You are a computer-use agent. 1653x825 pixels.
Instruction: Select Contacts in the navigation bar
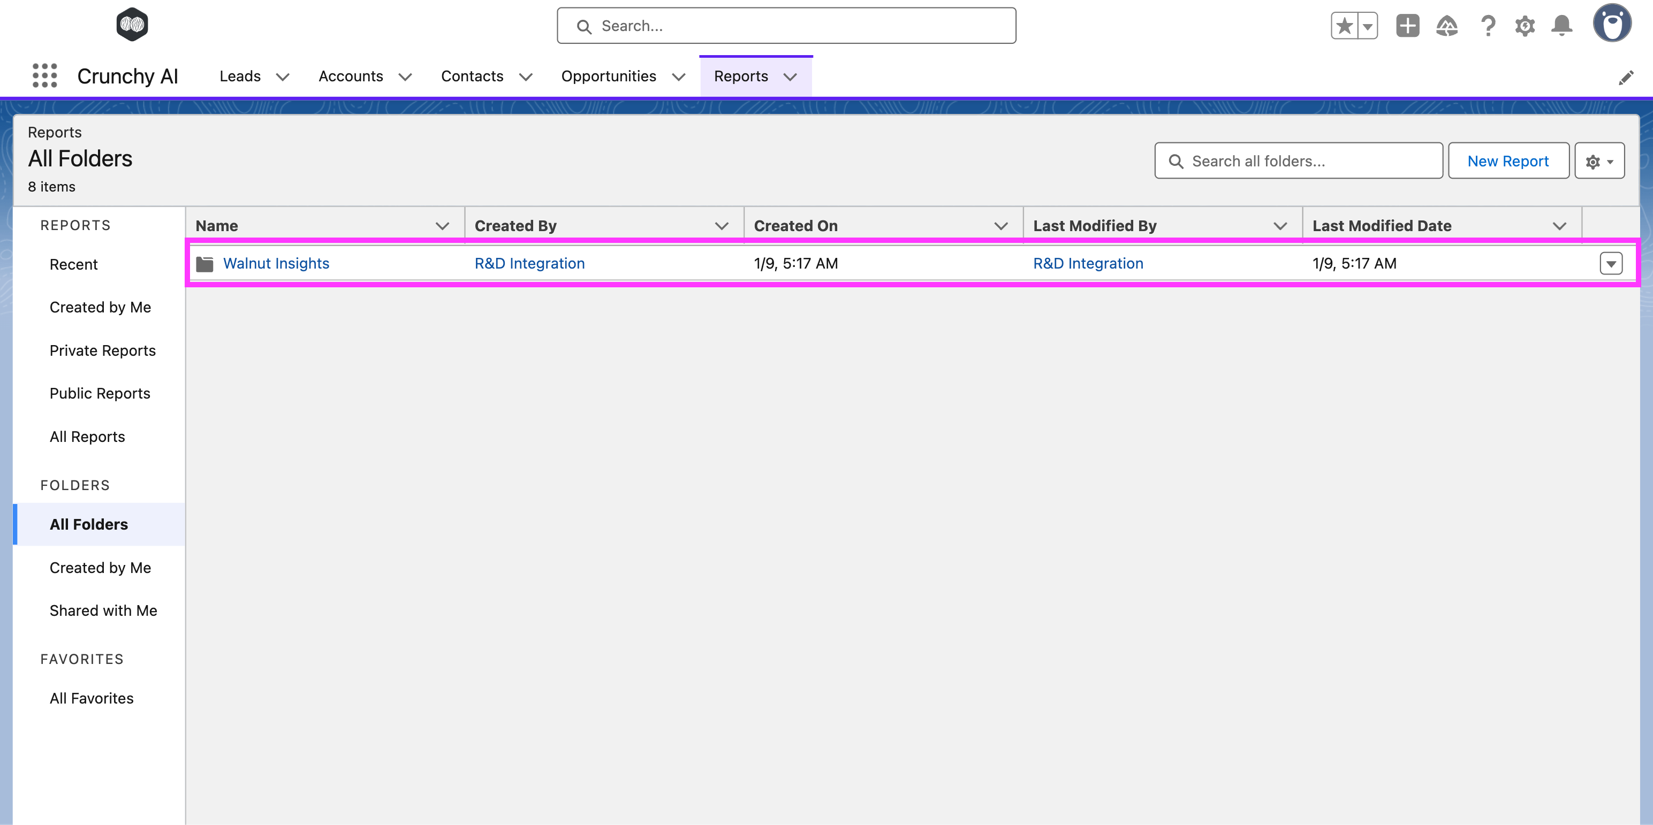pyautogui.click(x=472, y=75)
